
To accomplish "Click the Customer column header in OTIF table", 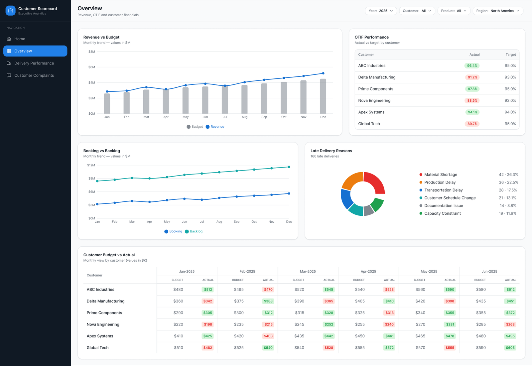I will click(366, 55).
